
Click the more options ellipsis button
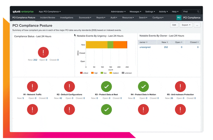[197, 25]
